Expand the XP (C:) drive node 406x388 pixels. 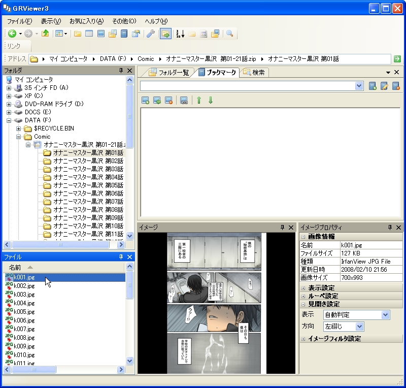point(9,96)
